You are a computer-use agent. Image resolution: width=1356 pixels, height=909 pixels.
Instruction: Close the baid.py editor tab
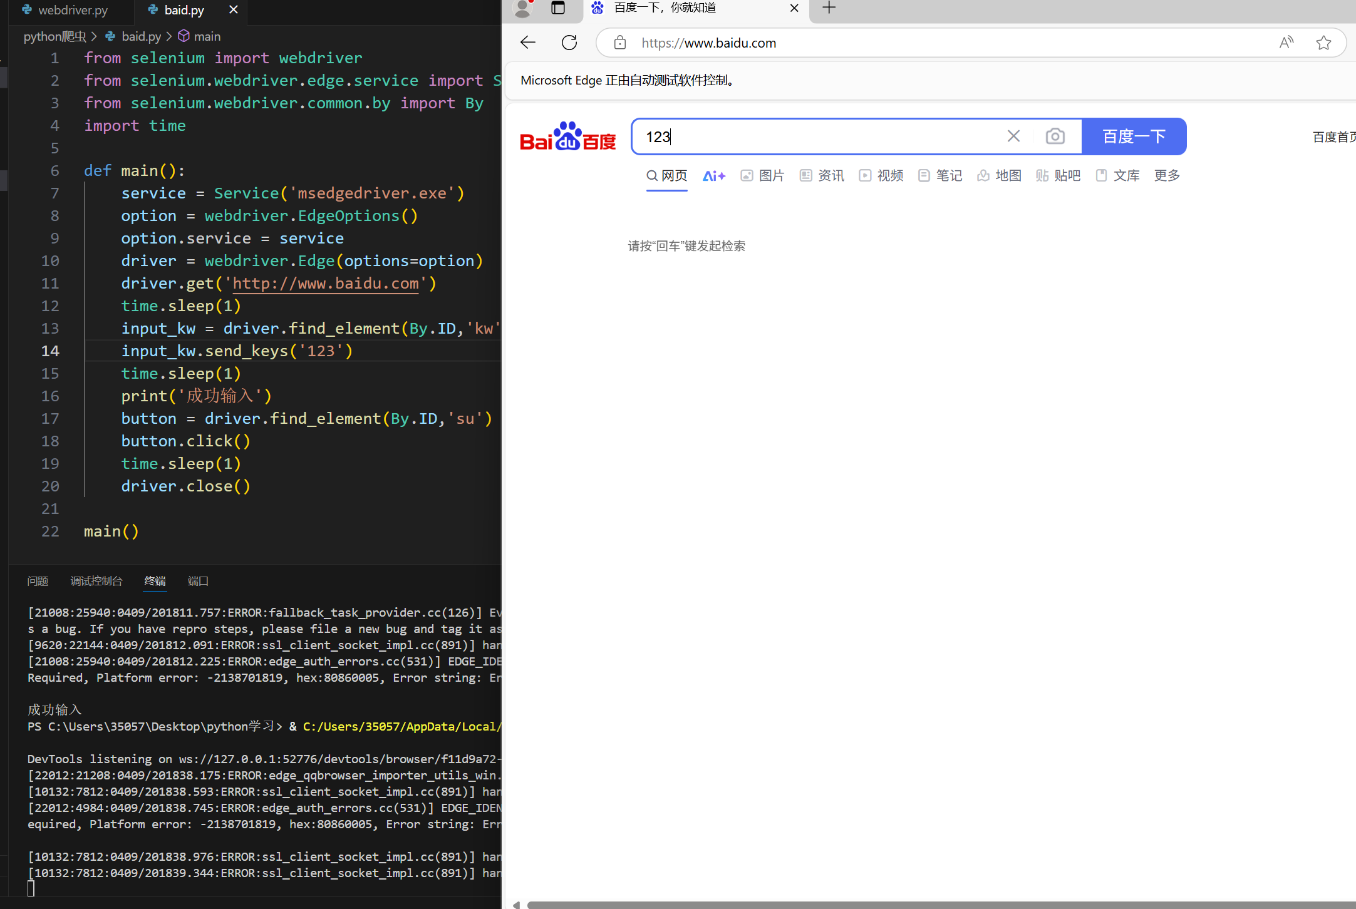click(234, 10)
